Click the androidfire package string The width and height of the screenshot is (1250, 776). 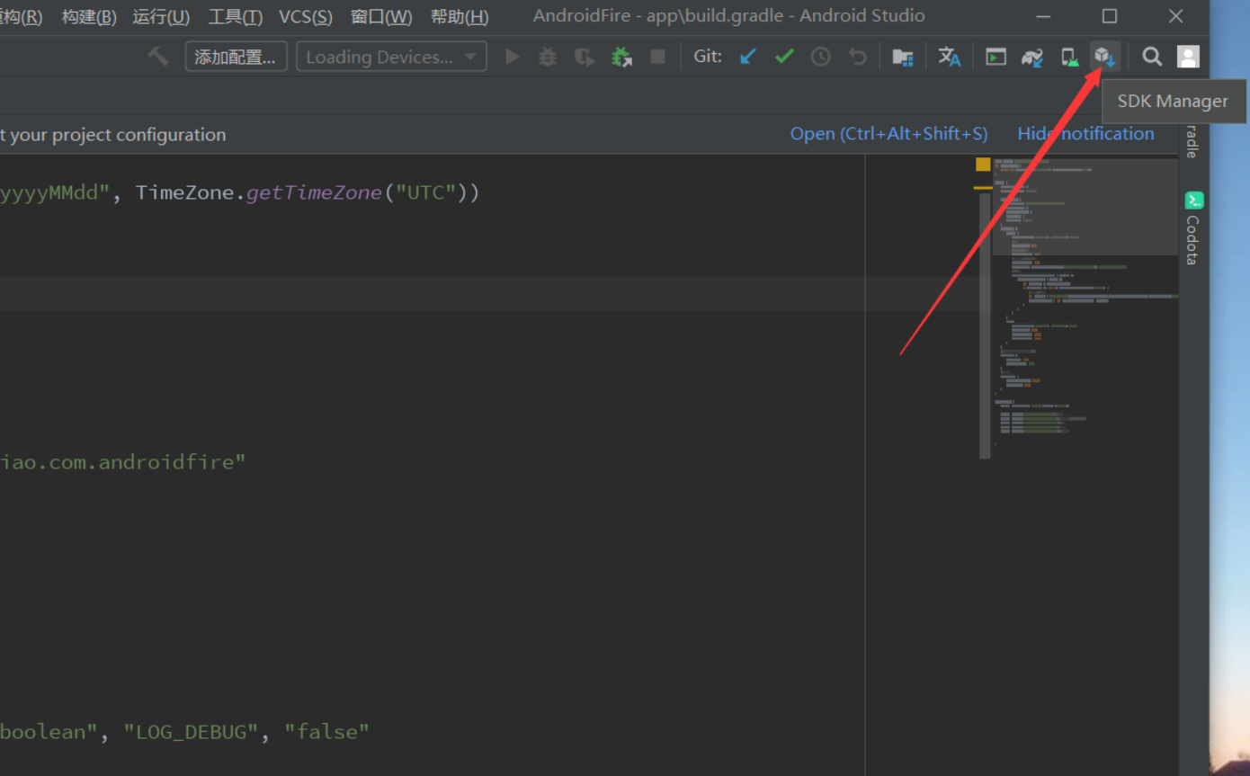122,462
